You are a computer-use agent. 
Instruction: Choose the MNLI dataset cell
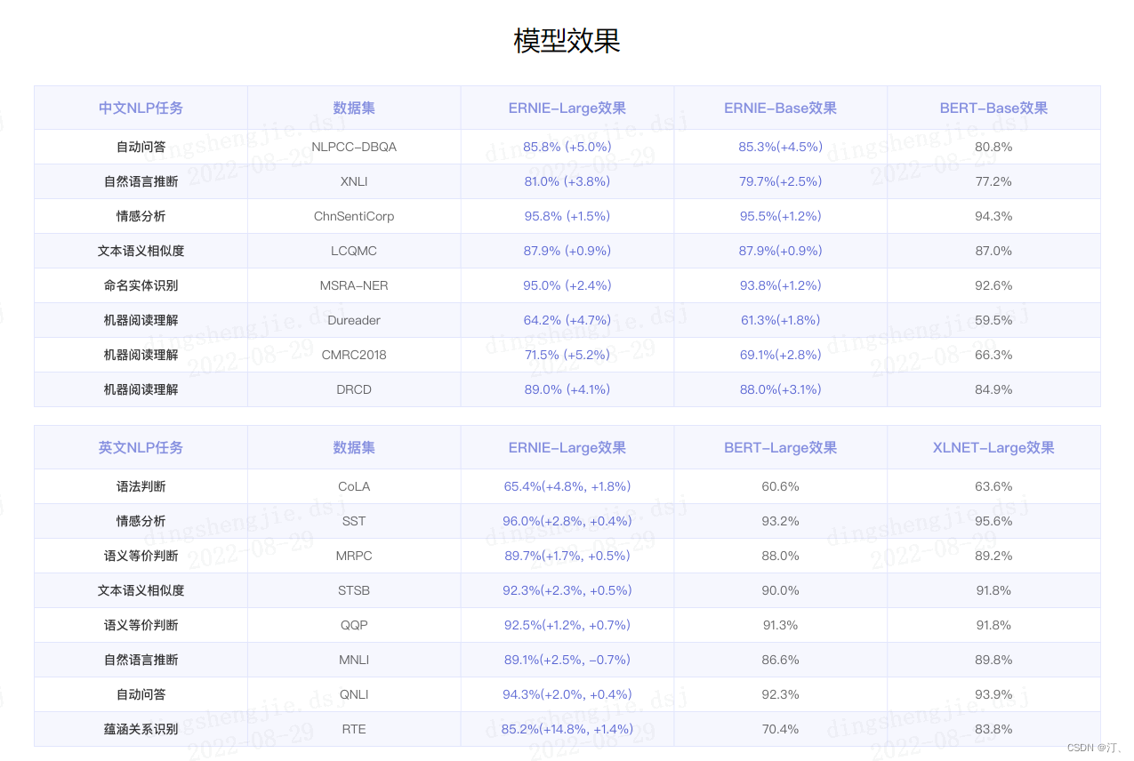354,660
